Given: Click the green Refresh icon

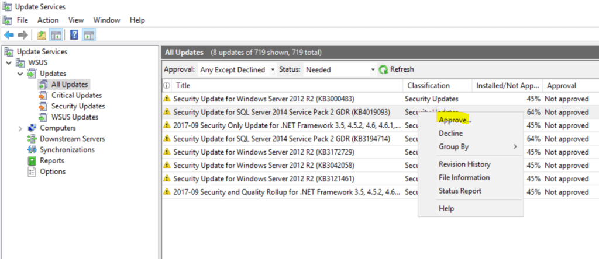Looking at the screenshot, I should point(384,69).
